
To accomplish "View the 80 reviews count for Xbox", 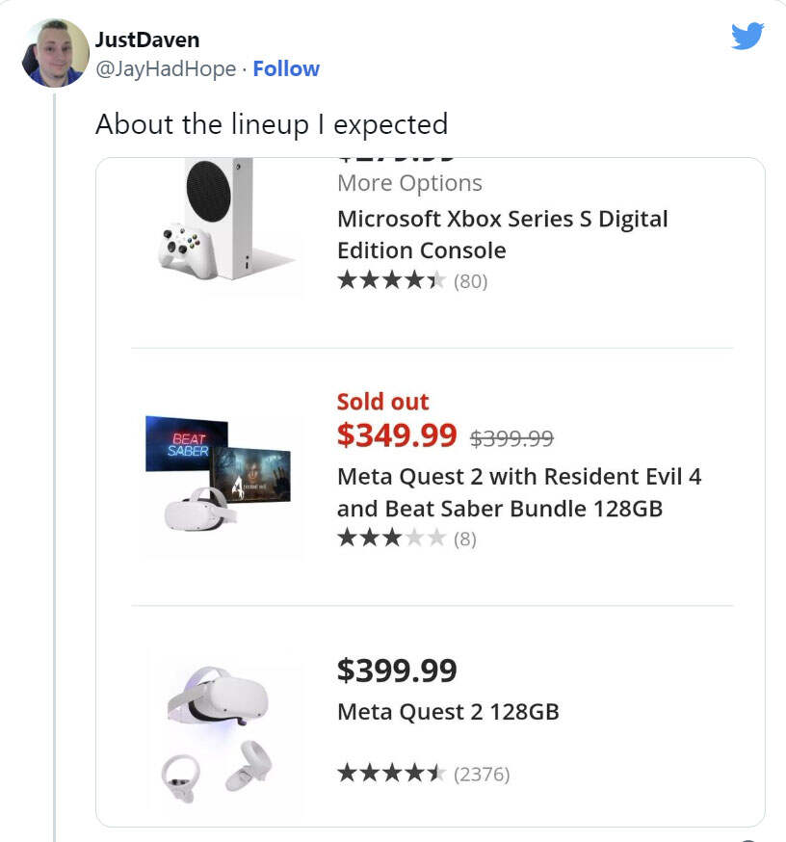I will tap(471, 281).
